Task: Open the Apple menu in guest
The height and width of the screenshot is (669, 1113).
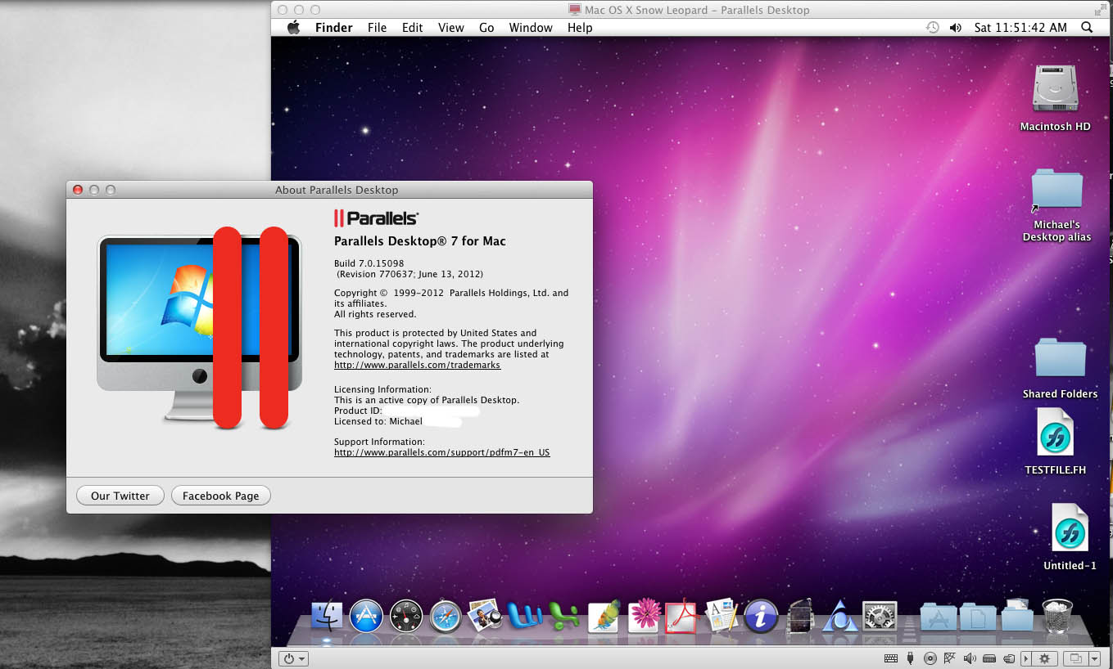Action: click(x=293, y=28)
